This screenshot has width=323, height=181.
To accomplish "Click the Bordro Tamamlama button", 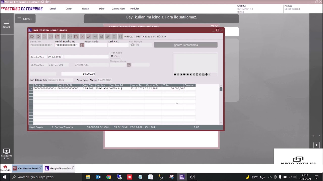I will (x=186, y=45).
